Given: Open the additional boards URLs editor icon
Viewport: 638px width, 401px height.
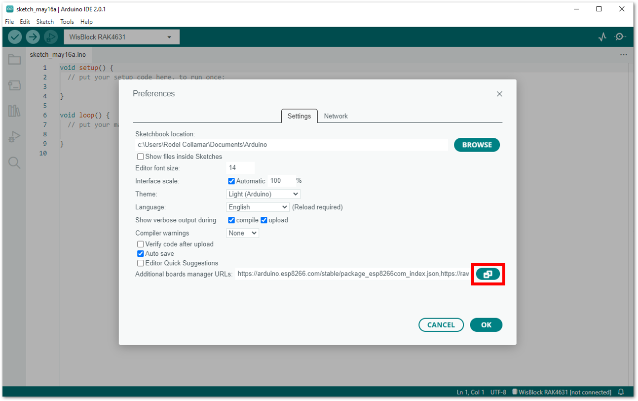Looking at the screenshot, I should pyautogui.click(x=488, y=274).
